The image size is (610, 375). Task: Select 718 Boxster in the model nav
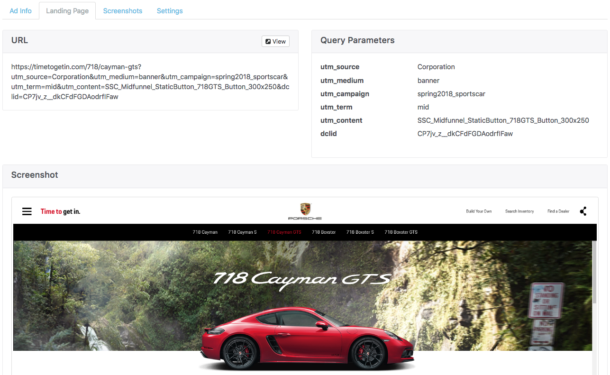(324, 232)
